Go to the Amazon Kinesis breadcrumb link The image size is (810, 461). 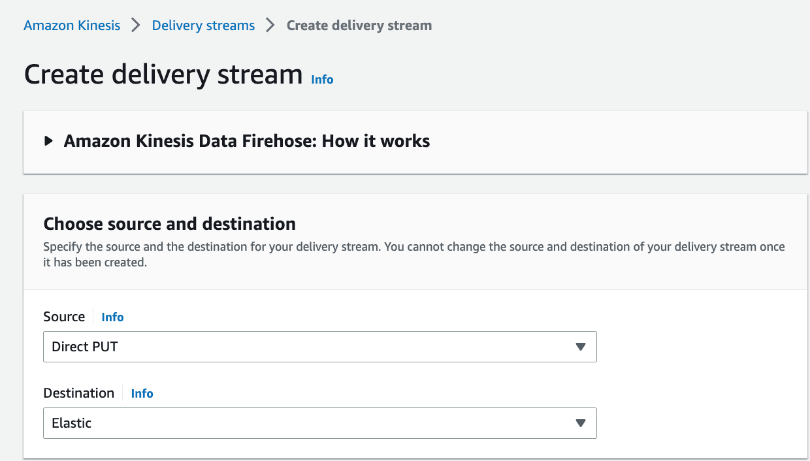(x=72, y=25)
